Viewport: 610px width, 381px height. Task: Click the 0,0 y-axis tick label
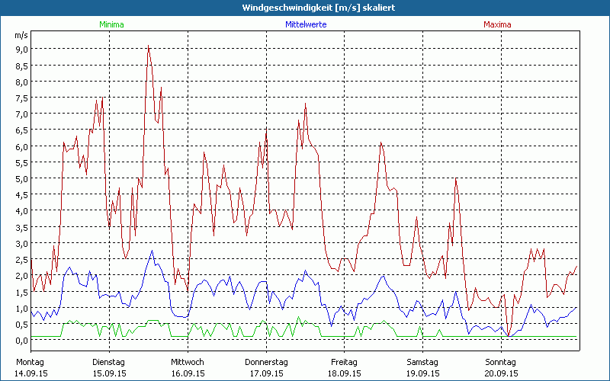pos(21,341)
